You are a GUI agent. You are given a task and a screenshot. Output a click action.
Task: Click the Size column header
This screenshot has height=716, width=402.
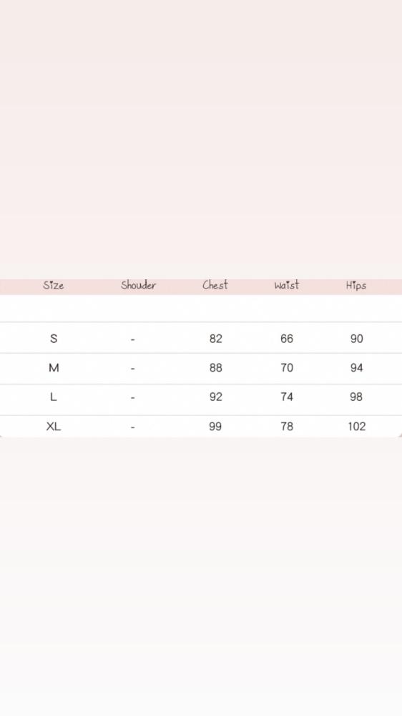click(54, 286)
